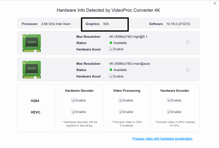
Task: Click the 'HEVC' row label in table
Action: [36, 112]
